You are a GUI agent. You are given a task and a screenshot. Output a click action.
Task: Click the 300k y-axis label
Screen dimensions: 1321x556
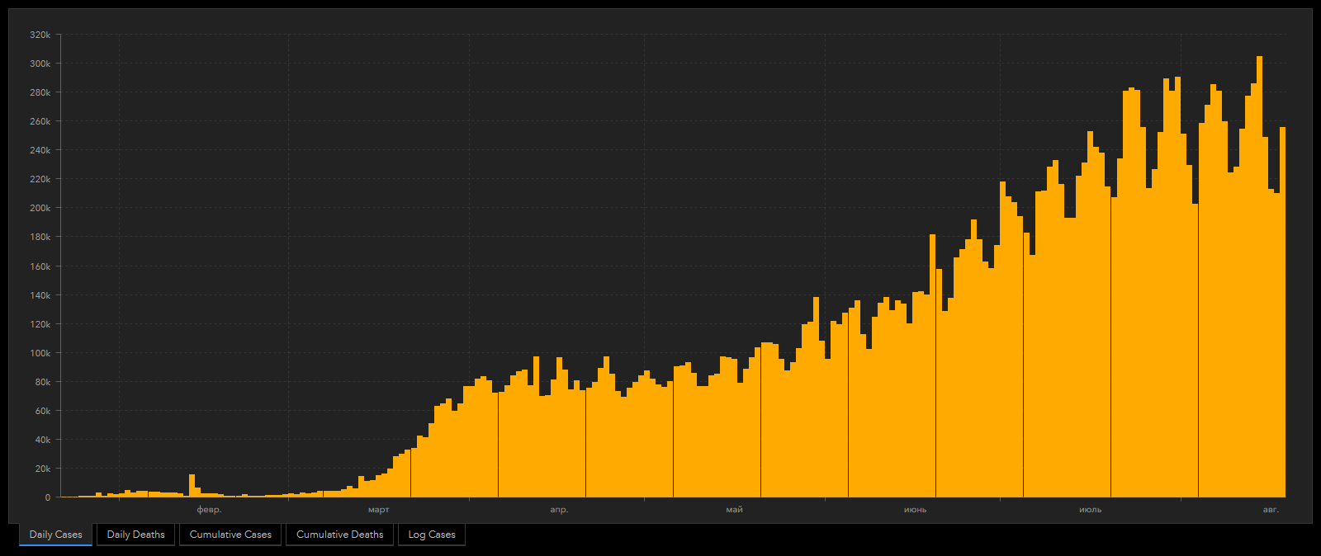tap(40, 64)
